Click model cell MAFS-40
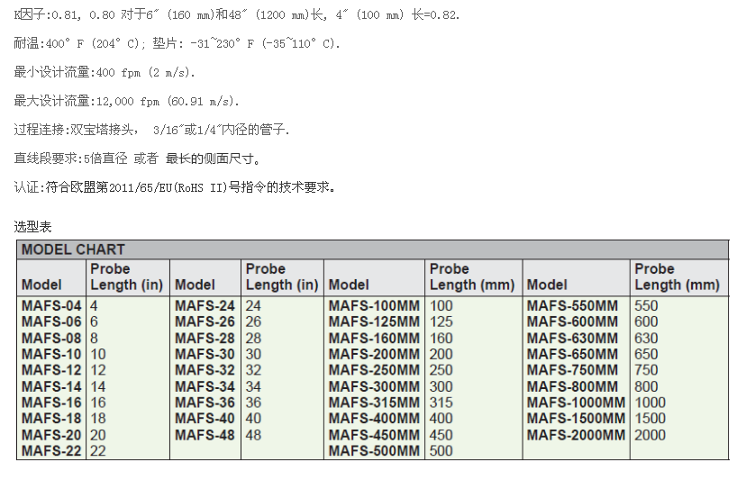Image resolution: width=746 pixels, height=480 pixels. coord(205,419)
